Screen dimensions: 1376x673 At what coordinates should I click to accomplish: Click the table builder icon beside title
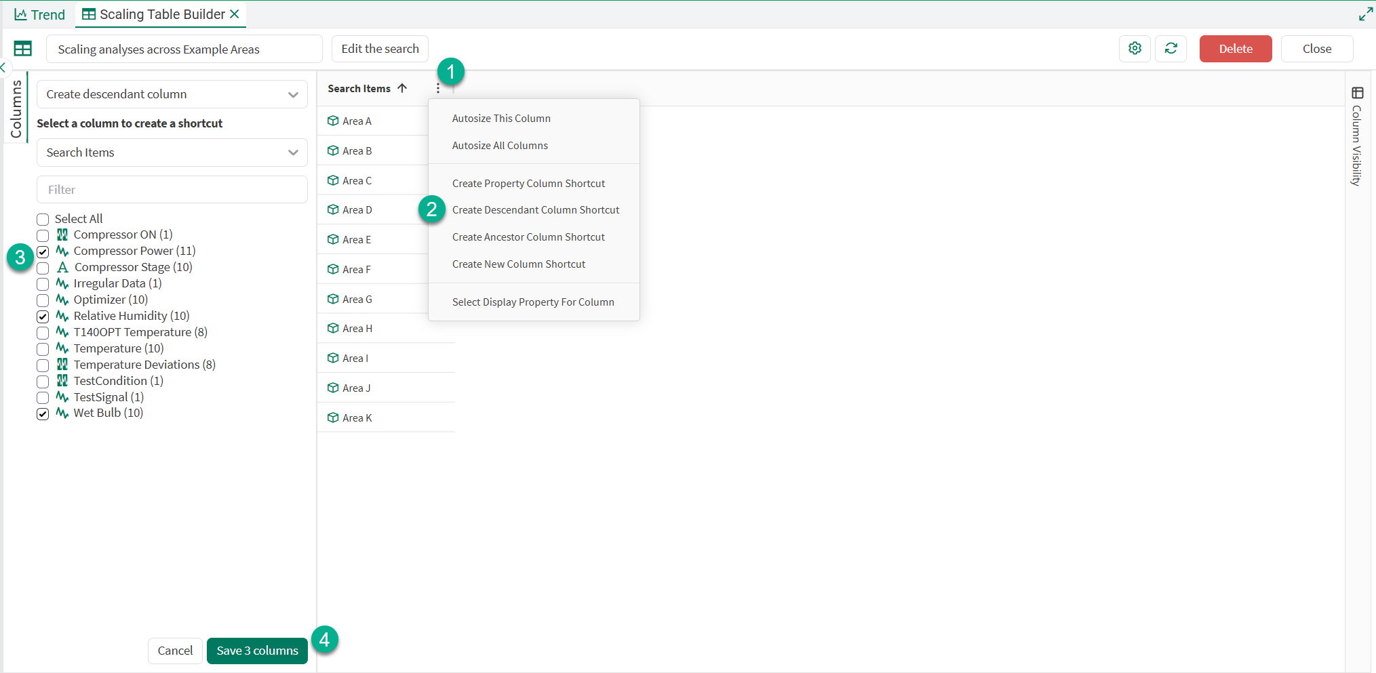click(x=23, y=49)
